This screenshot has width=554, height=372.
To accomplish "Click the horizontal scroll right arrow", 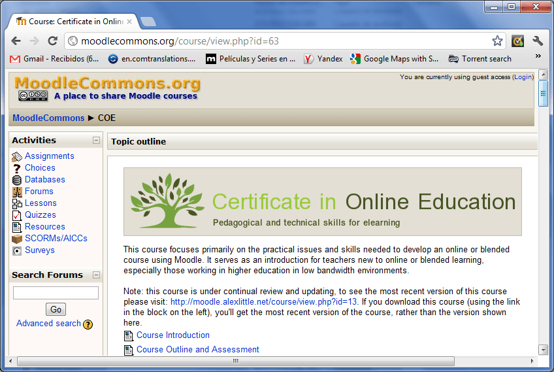I will coord(532,361).
